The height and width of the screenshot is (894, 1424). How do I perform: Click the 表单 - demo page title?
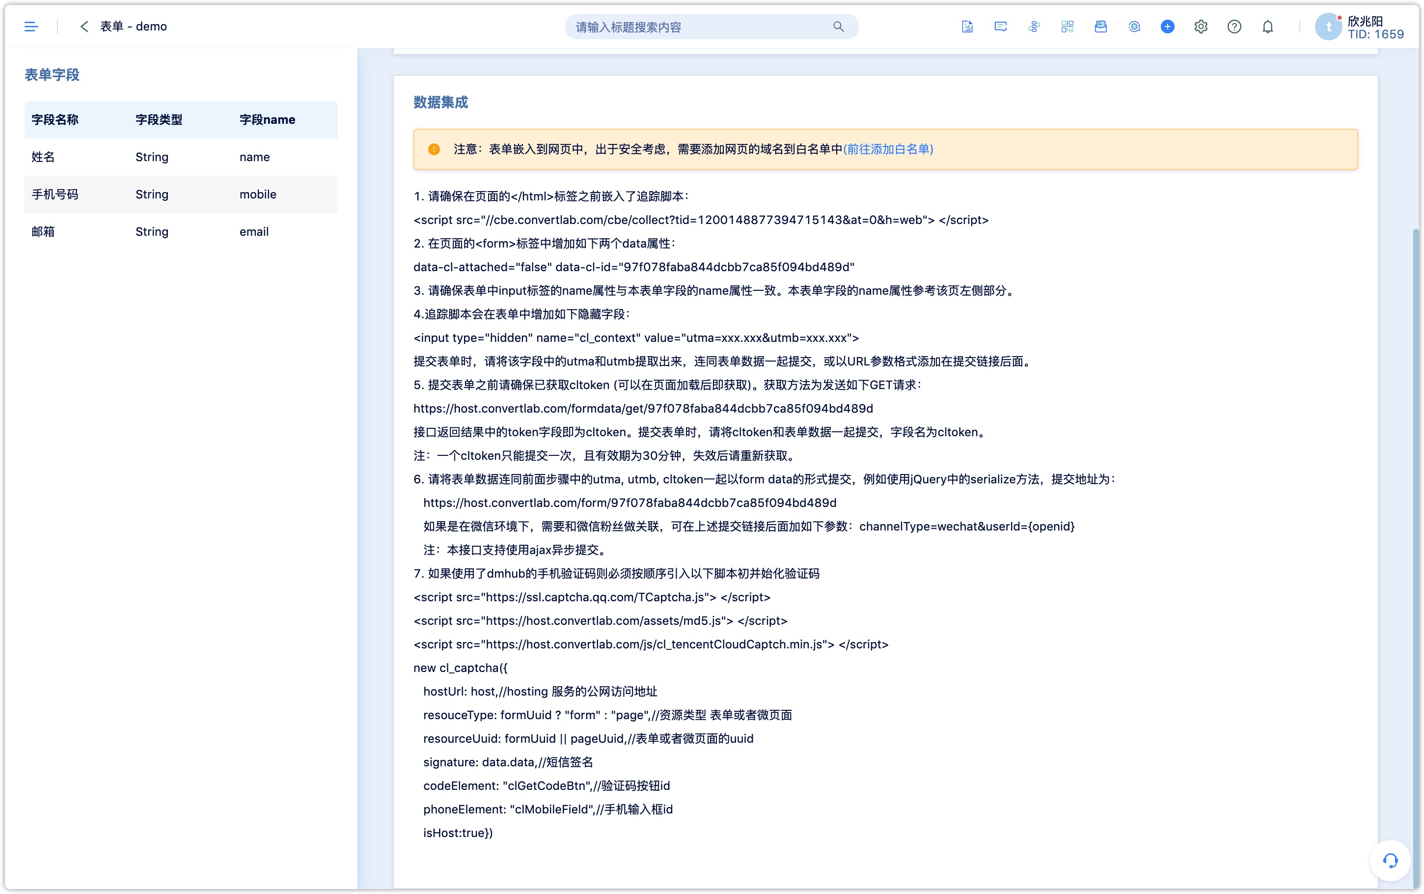pos(134,27)
